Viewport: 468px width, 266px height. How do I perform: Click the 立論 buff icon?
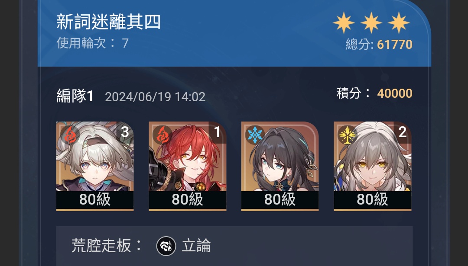click(x=166, y=246)
